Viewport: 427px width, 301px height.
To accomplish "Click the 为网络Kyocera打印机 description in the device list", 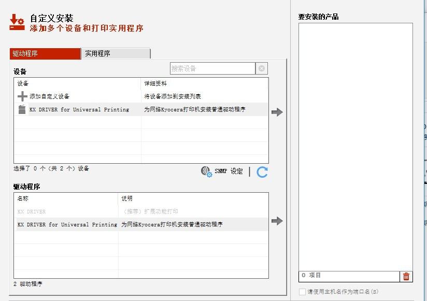I will click(x=195, y=109).
